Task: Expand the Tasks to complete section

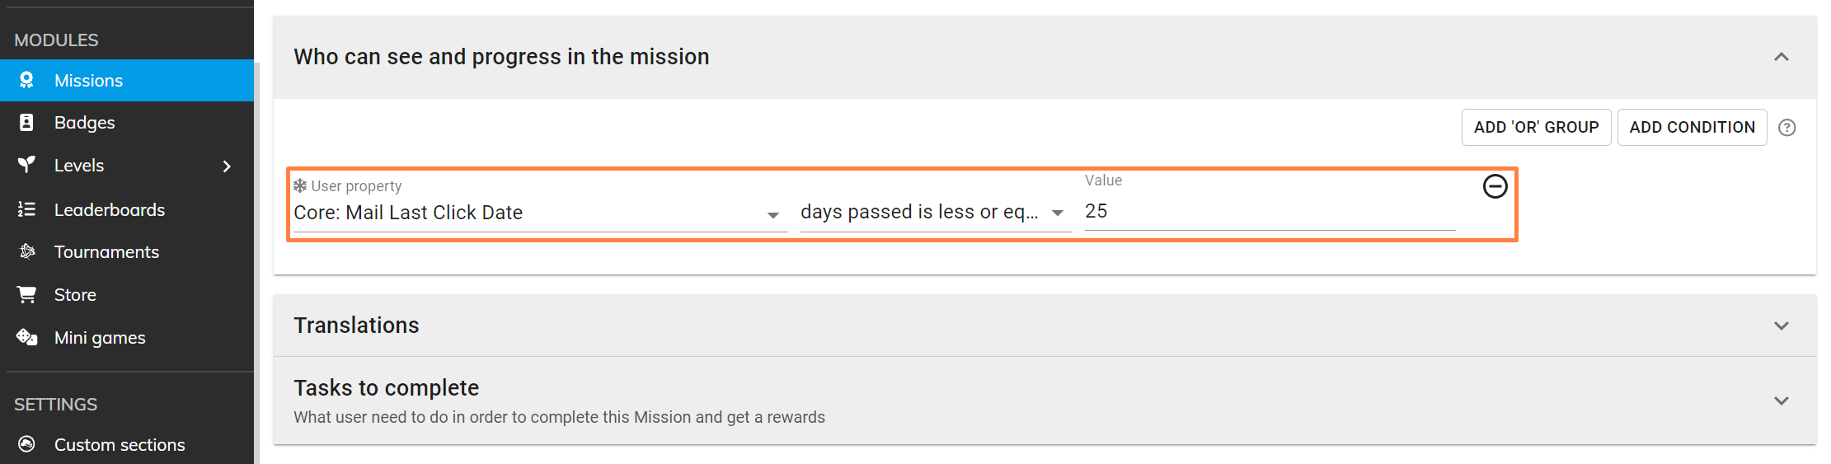Action: pyautogui.click(x=1781, y=401)
